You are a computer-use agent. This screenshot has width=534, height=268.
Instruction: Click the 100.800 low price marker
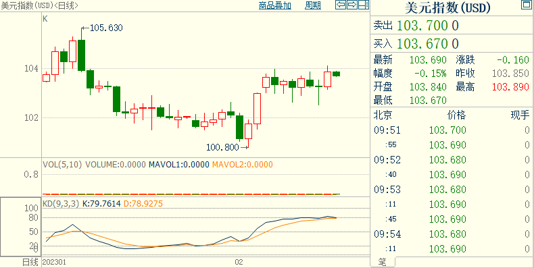tap(222, 147)
